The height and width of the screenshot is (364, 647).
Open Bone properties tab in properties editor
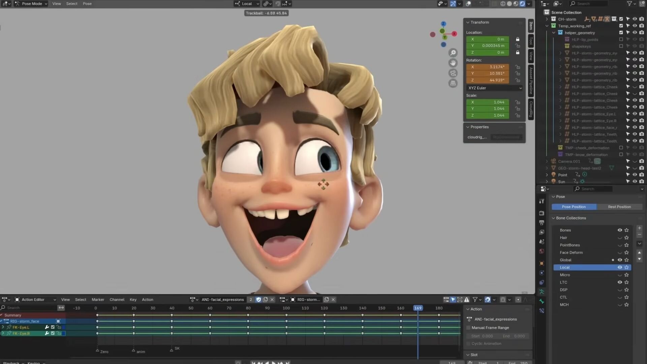(x=542, y=301)
